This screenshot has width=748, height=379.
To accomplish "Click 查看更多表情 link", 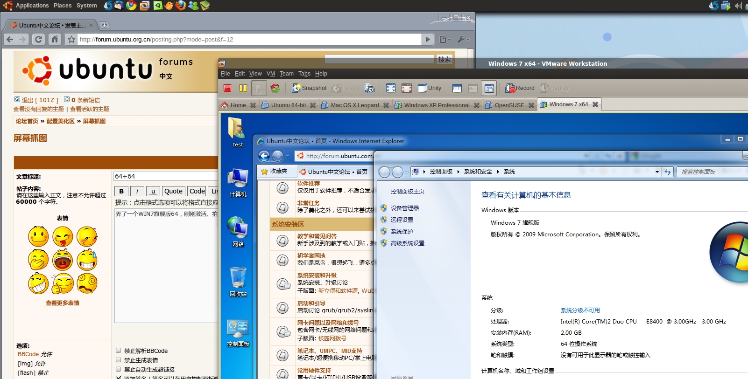I will click(63, 303).
